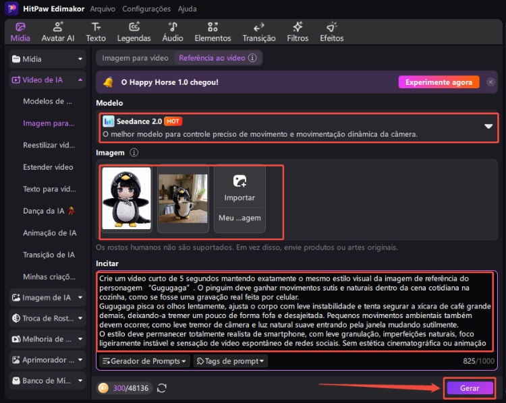Click the 300/48136 credits counter
The width and height of the screenshot is (506, 403).
click(131, 388)
